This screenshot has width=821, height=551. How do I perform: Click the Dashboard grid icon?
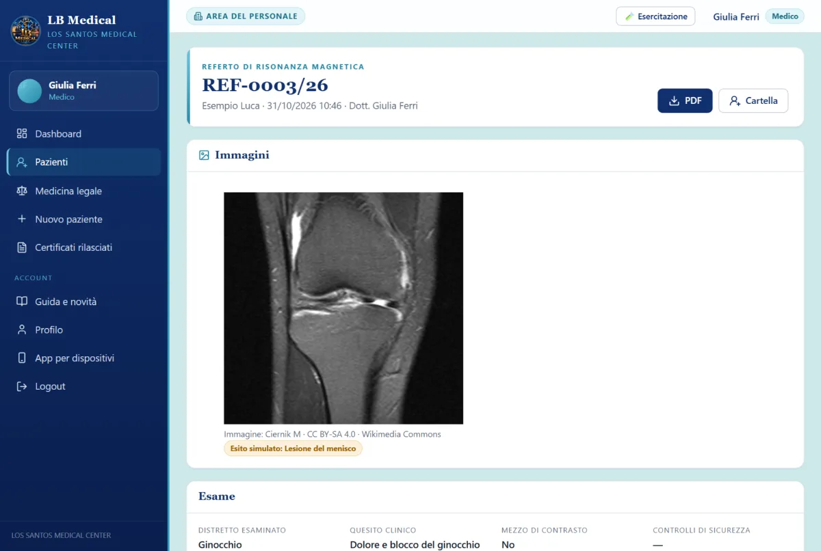22,134
